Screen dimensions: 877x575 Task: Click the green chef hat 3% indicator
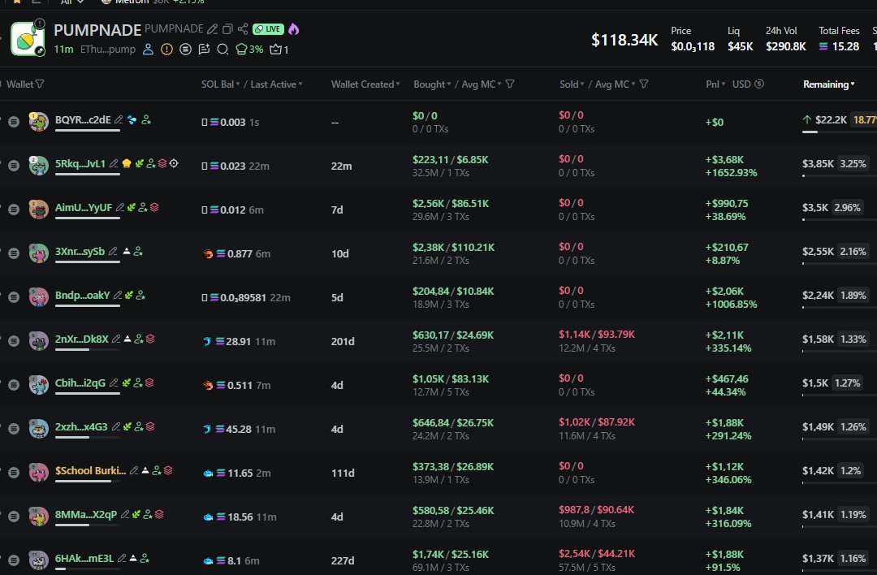click(x=249, y=50)
